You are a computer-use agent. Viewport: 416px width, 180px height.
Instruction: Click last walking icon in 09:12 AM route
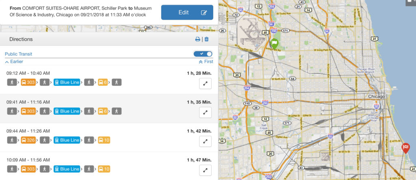(117, 82)
